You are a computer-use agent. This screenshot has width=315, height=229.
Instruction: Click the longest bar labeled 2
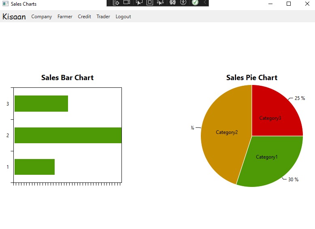pos(68,135)
